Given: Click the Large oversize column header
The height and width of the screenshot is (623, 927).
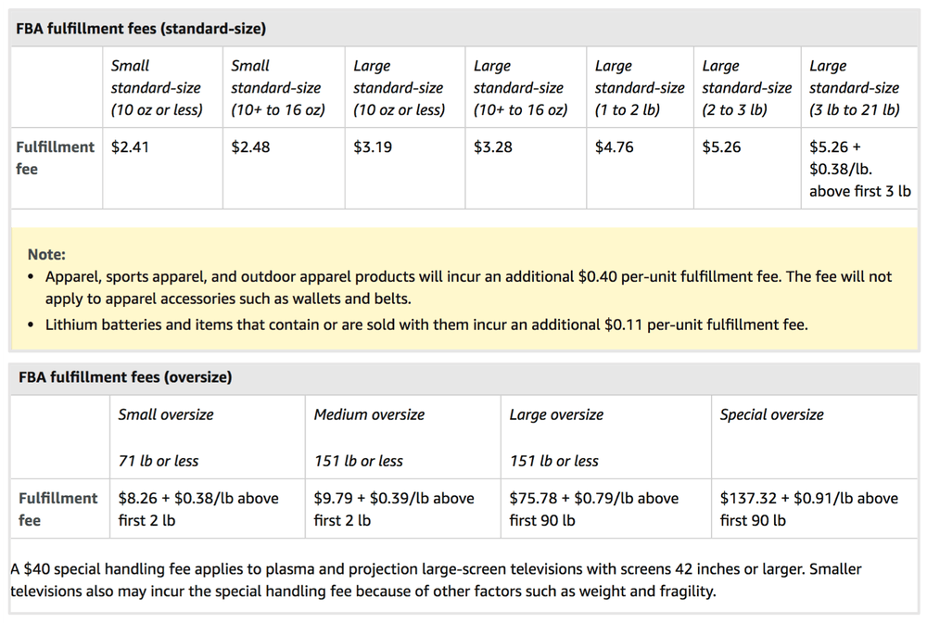Looking at the screenshot, I should click(x=556, y=414).
